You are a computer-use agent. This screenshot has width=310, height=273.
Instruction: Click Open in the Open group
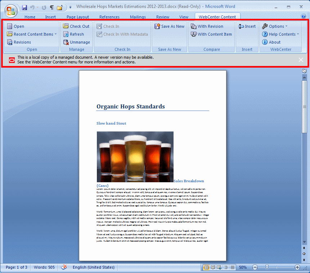pyautogui.click(x=15, y=26)
